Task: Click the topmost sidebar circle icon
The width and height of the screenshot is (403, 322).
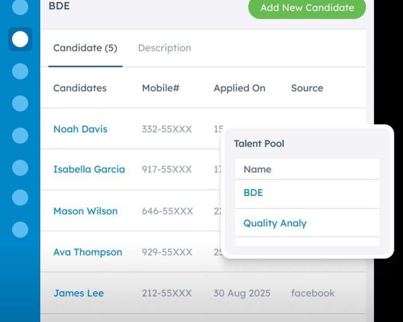Action: pos(20,7)
